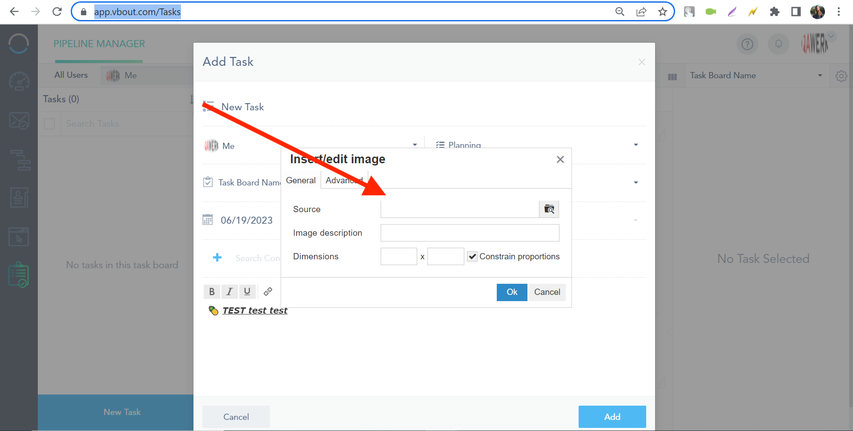Reload the browser page
This screenshot has width=853, height=431.
57,12
